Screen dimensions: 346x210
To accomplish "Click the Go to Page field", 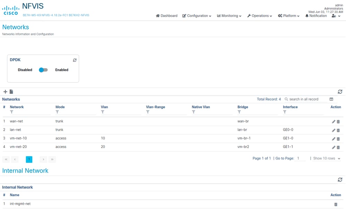I will click(x=301, y=158).
